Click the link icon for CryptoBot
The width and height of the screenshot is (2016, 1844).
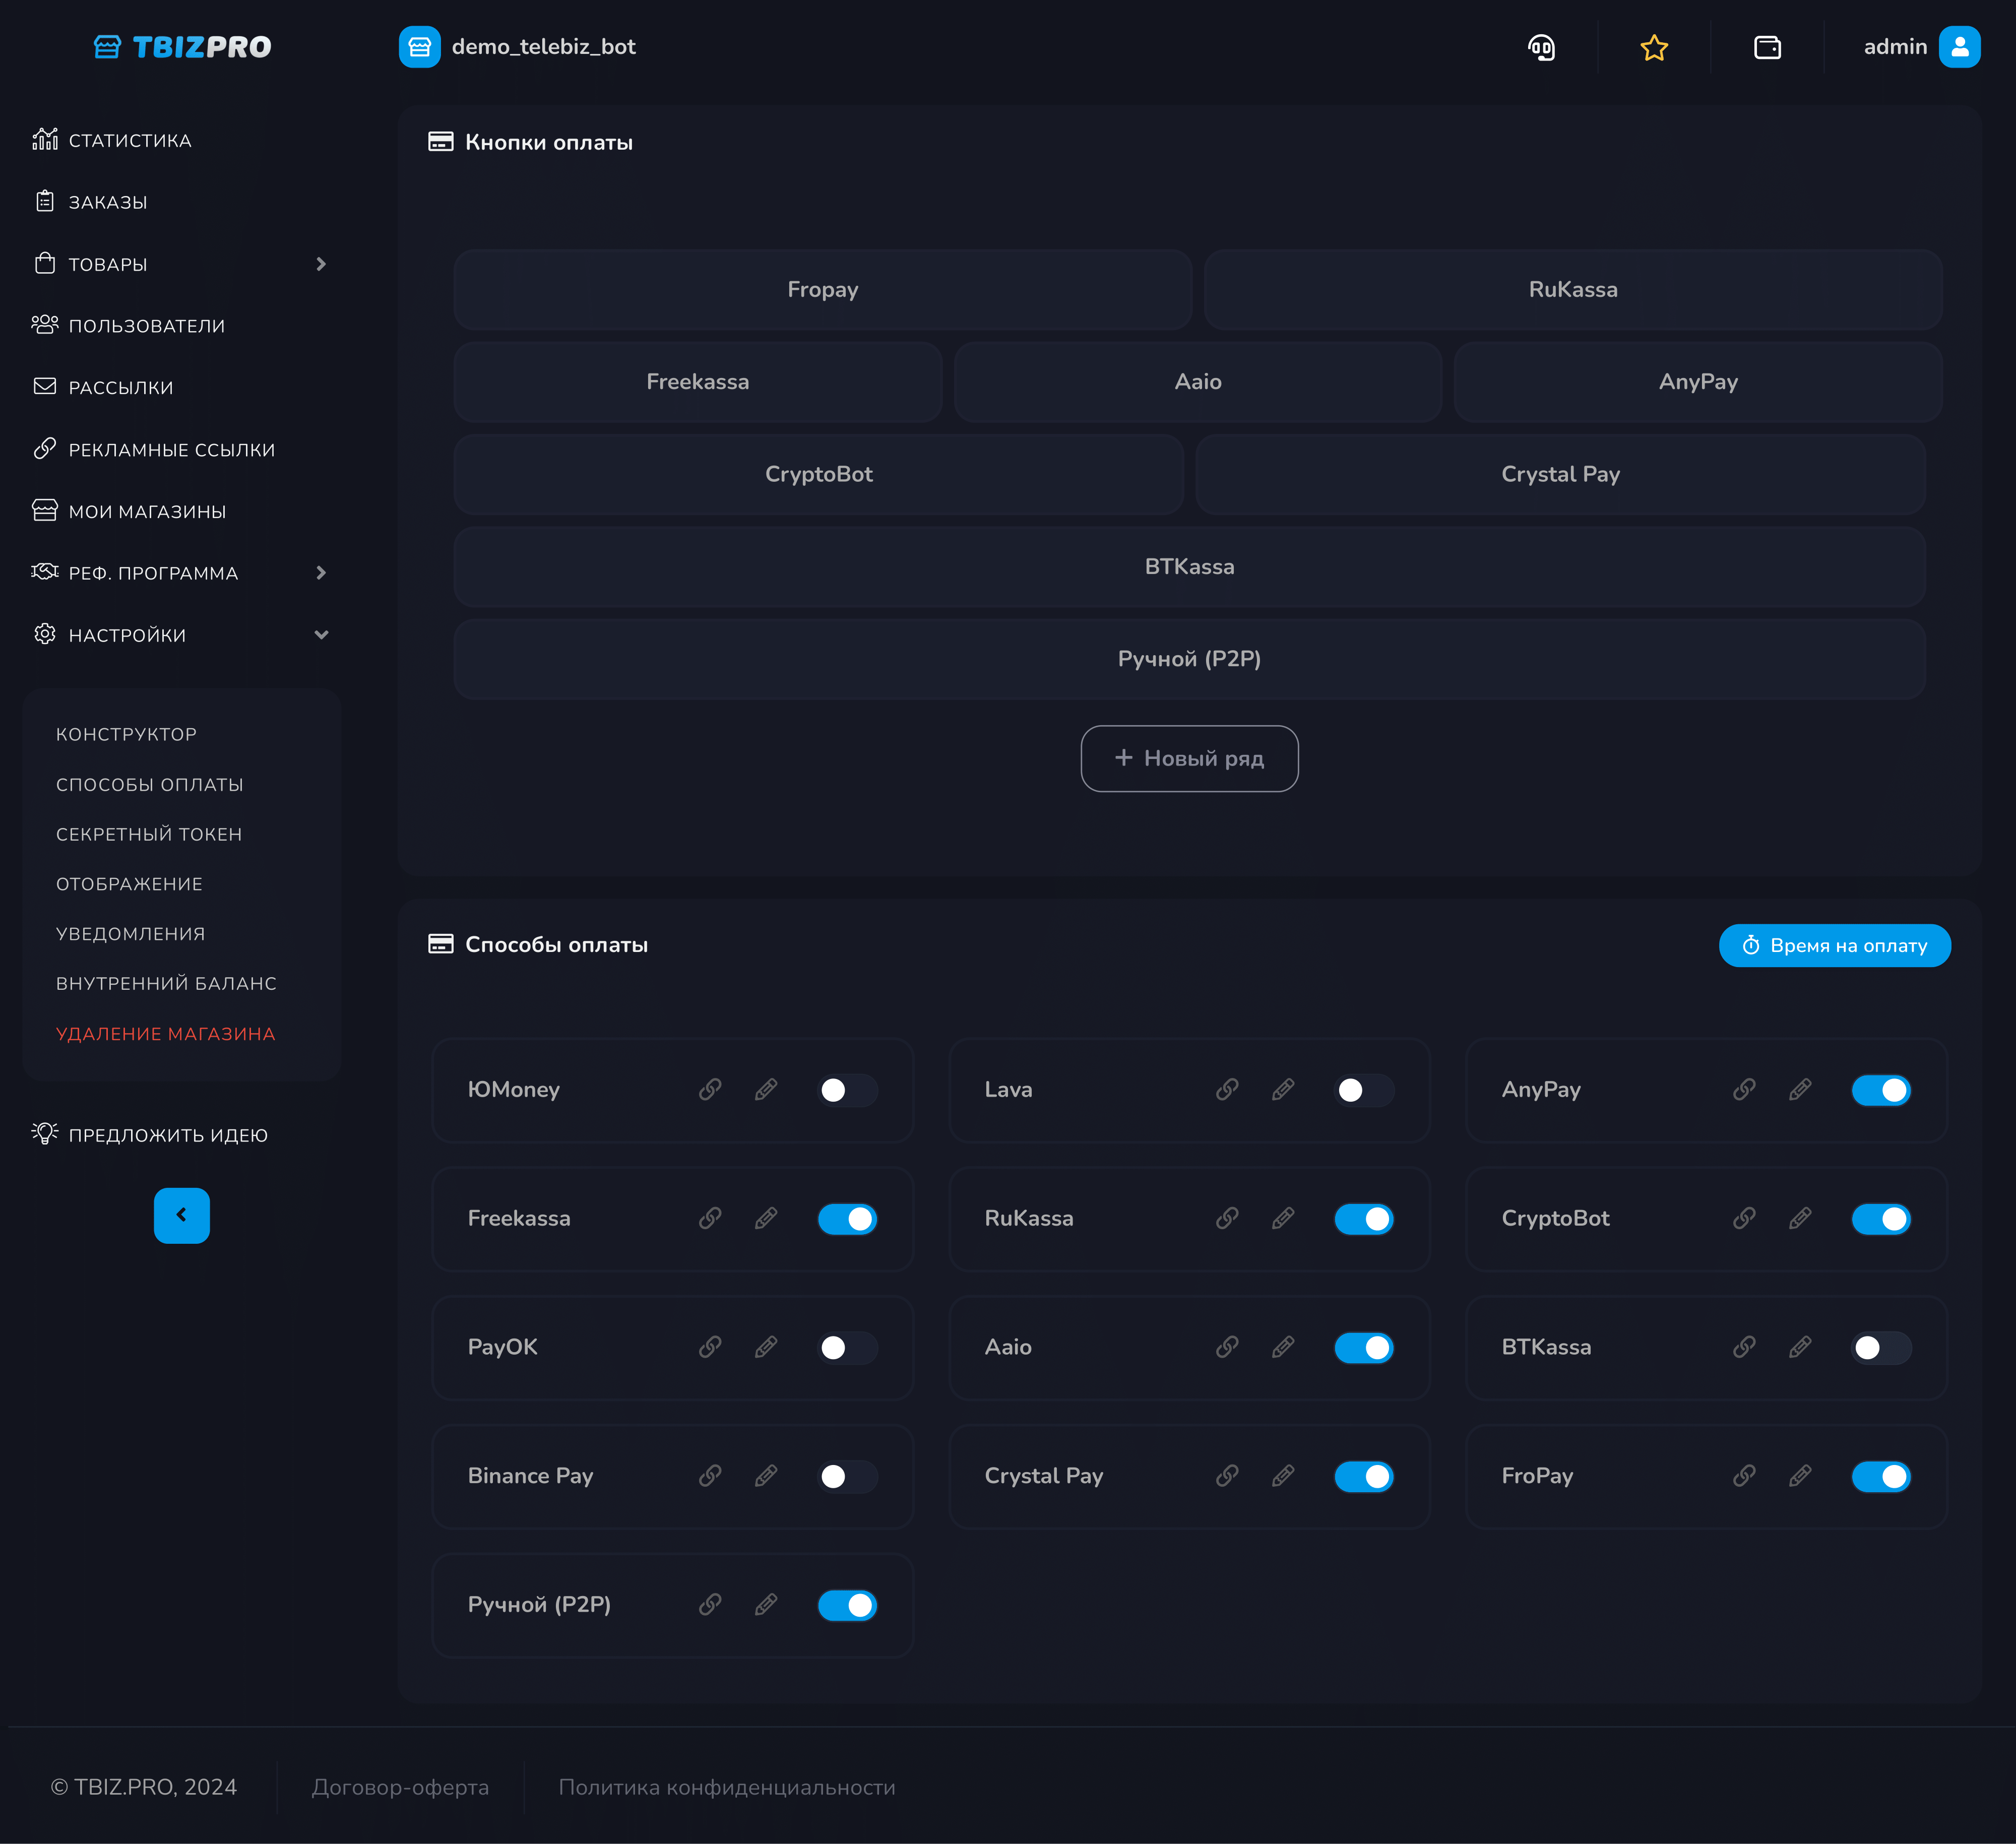pyautogui.click(x=1744, y=1218)
